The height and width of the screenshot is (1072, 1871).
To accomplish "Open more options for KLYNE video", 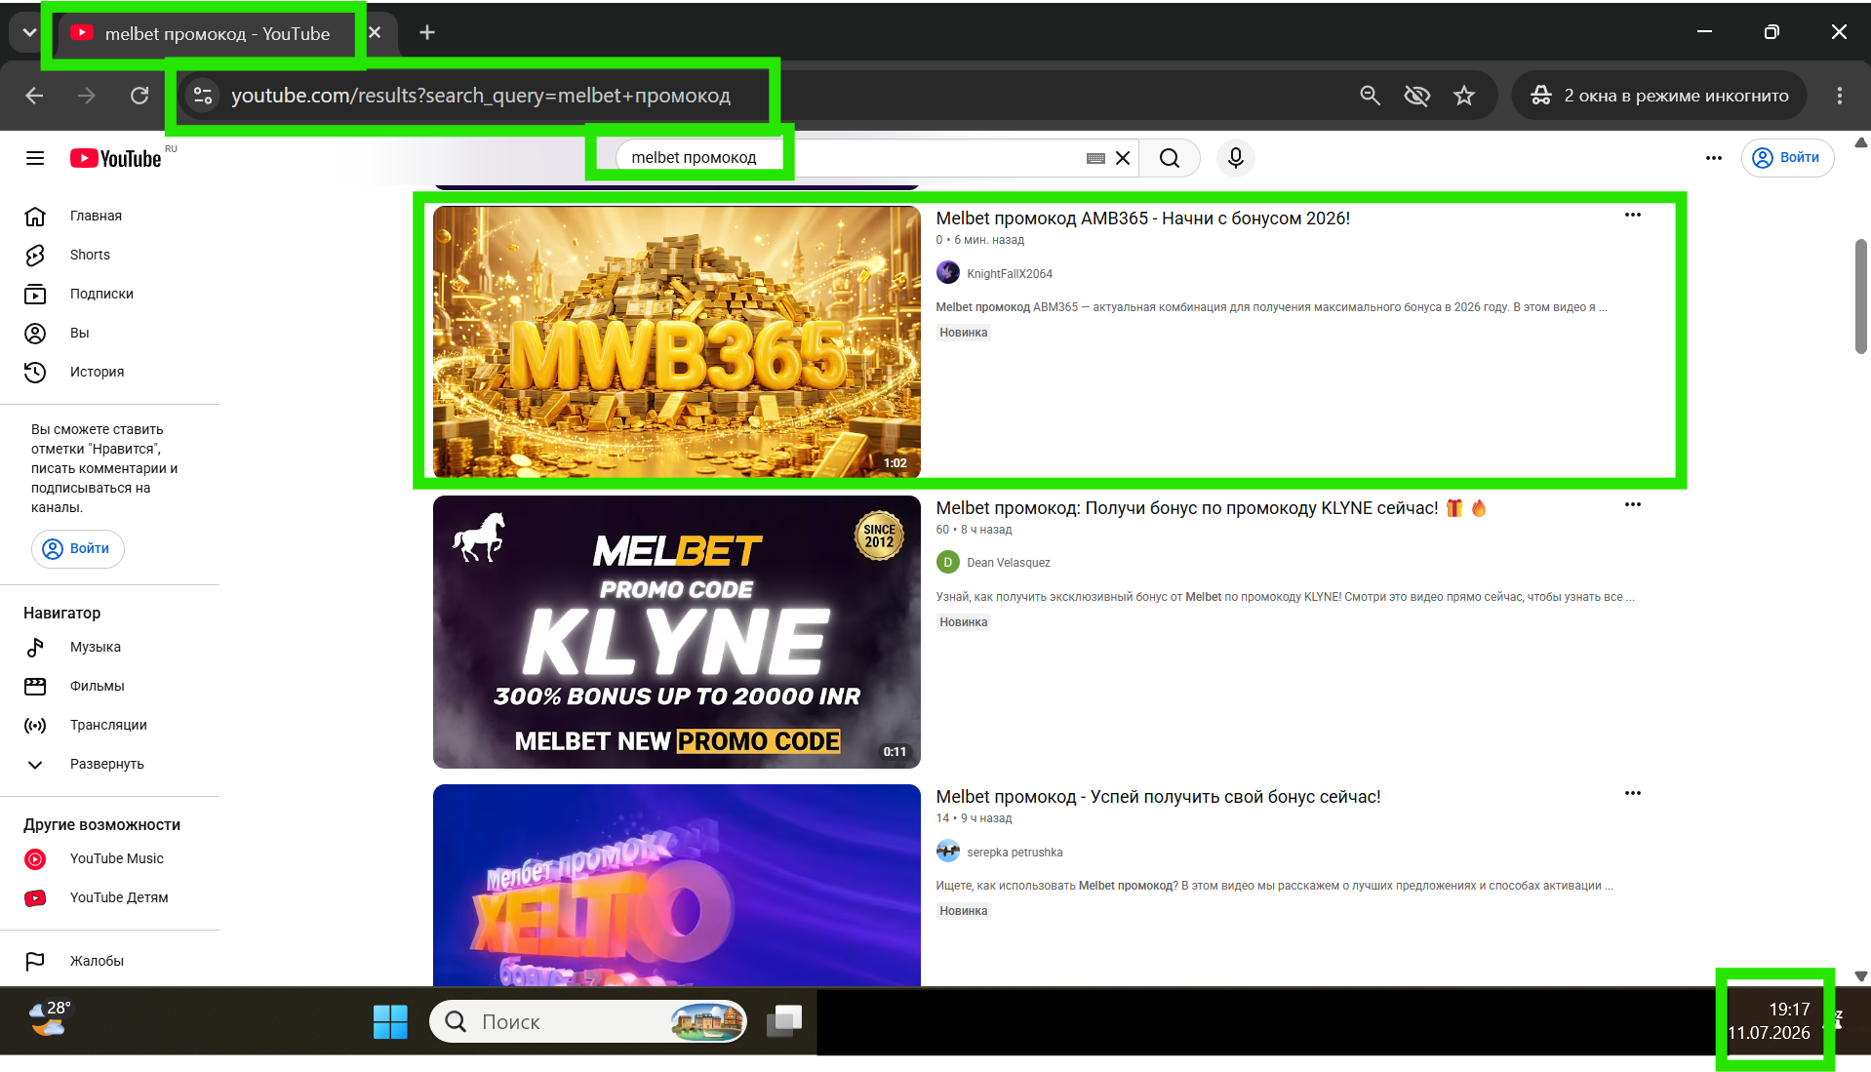I will (1633, 504).
